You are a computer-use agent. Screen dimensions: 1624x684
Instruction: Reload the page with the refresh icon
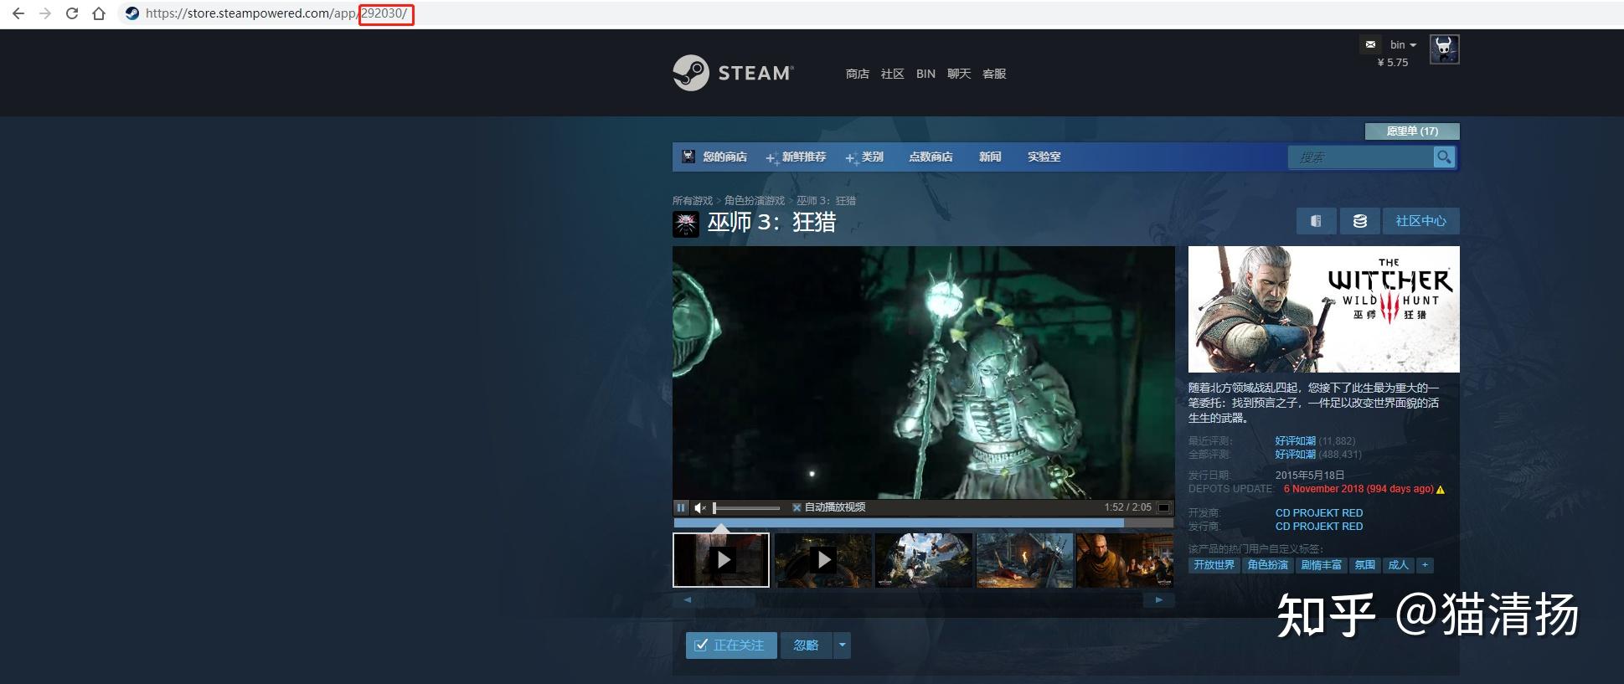click(x=72, y=13)
